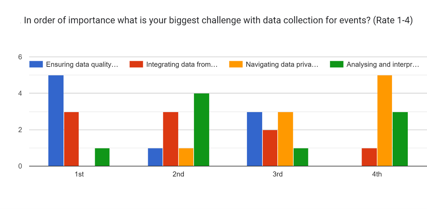Select the Analysing and interpreting legend label
The image size is (427, 209).
click(382, 64)
